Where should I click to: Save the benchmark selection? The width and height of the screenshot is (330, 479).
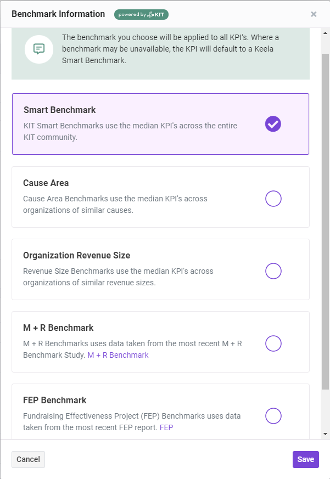[305, 459]
